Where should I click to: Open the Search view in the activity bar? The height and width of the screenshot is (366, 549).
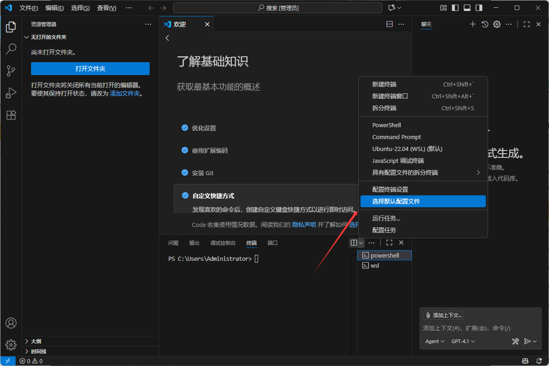pyautogui.click(x=11, y=48)
